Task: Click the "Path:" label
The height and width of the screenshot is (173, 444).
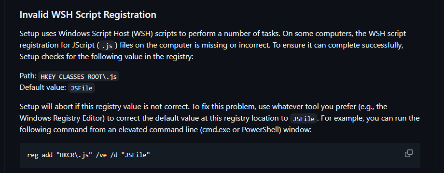Action: coord(28,76)
